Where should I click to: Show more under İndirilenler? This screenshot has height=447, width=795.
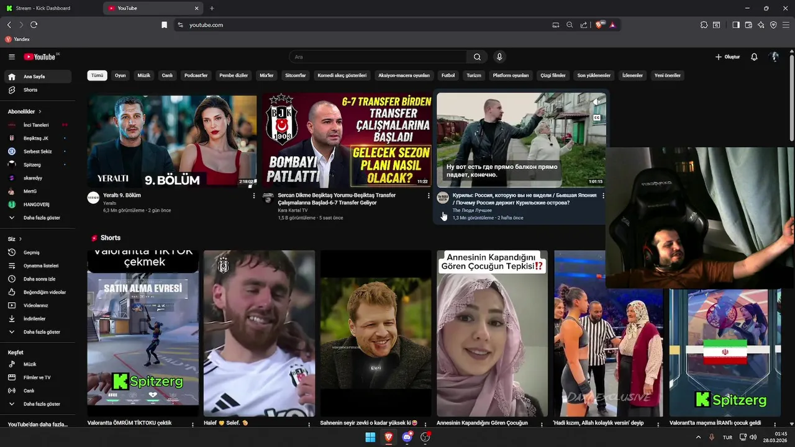pyautogui.click(x=39, y=332)
